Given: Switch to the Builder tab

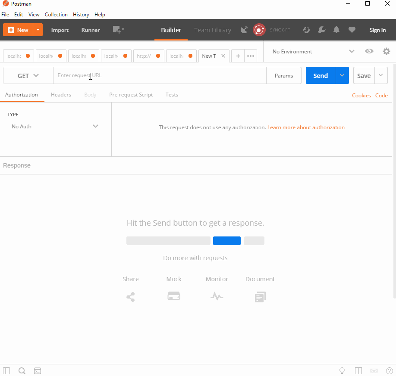Looking at the screenshot, I should tap(171, 30).
